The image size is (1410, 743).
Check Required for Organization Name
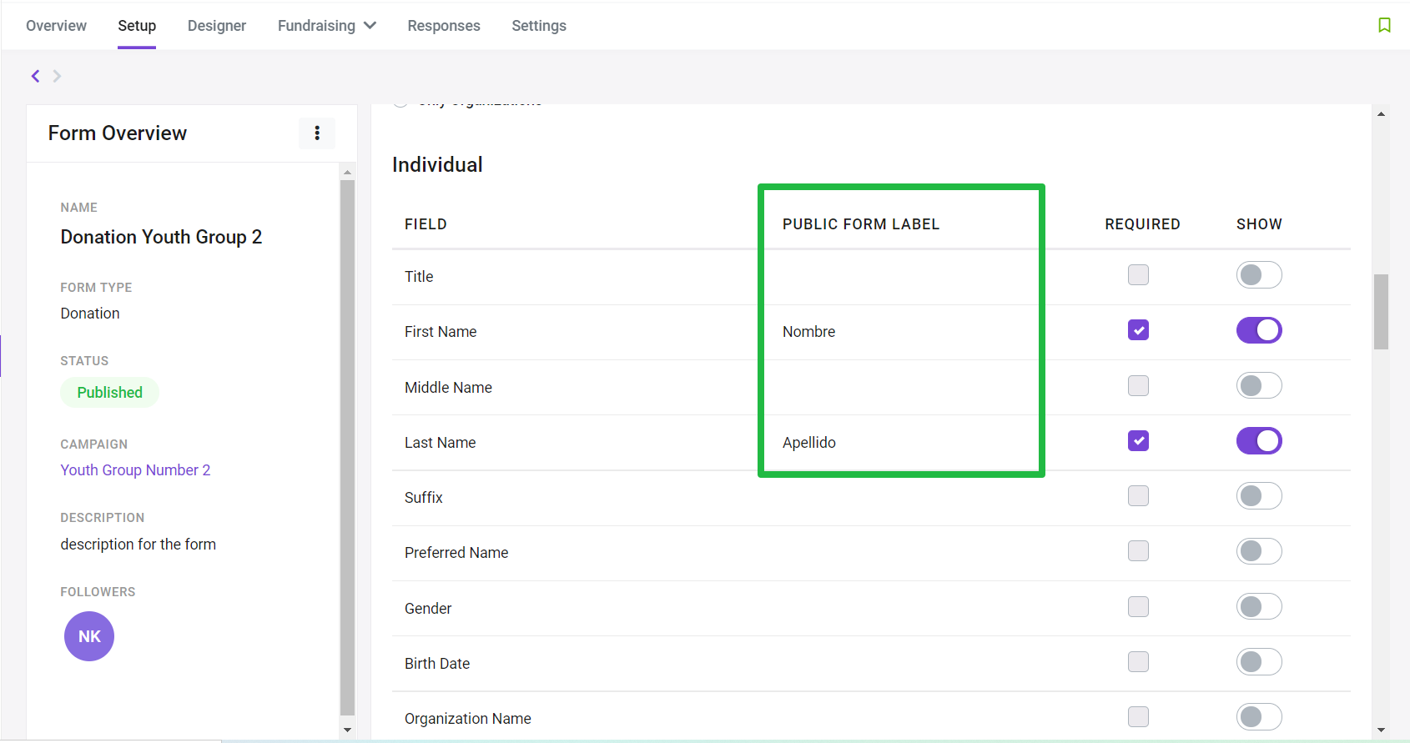pos(1138,717)
